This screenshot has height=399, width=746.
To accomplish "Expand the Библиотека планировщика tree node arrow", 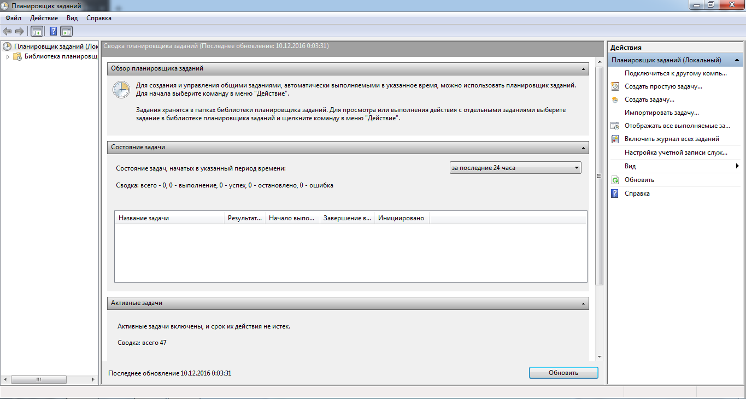I will pos(8,56).
